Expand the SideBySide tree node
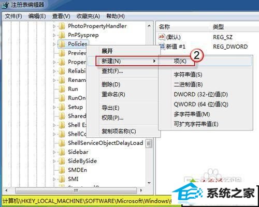Viewport: 259px width, 207px height. 54,161
